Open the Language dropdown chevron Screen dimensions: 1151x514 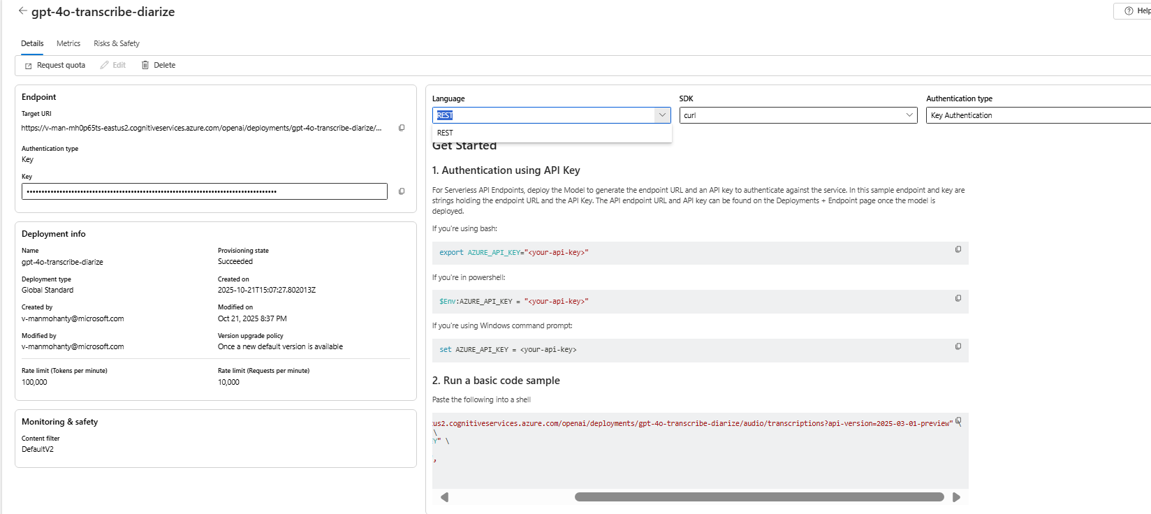pyautogui.click(x=662, y=115)
